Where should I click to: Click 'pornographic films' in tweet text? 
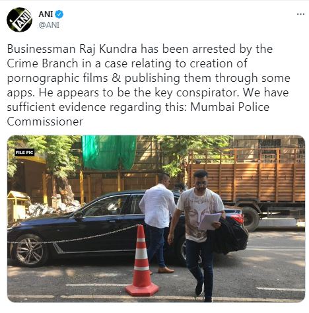(x=57, y=79)
